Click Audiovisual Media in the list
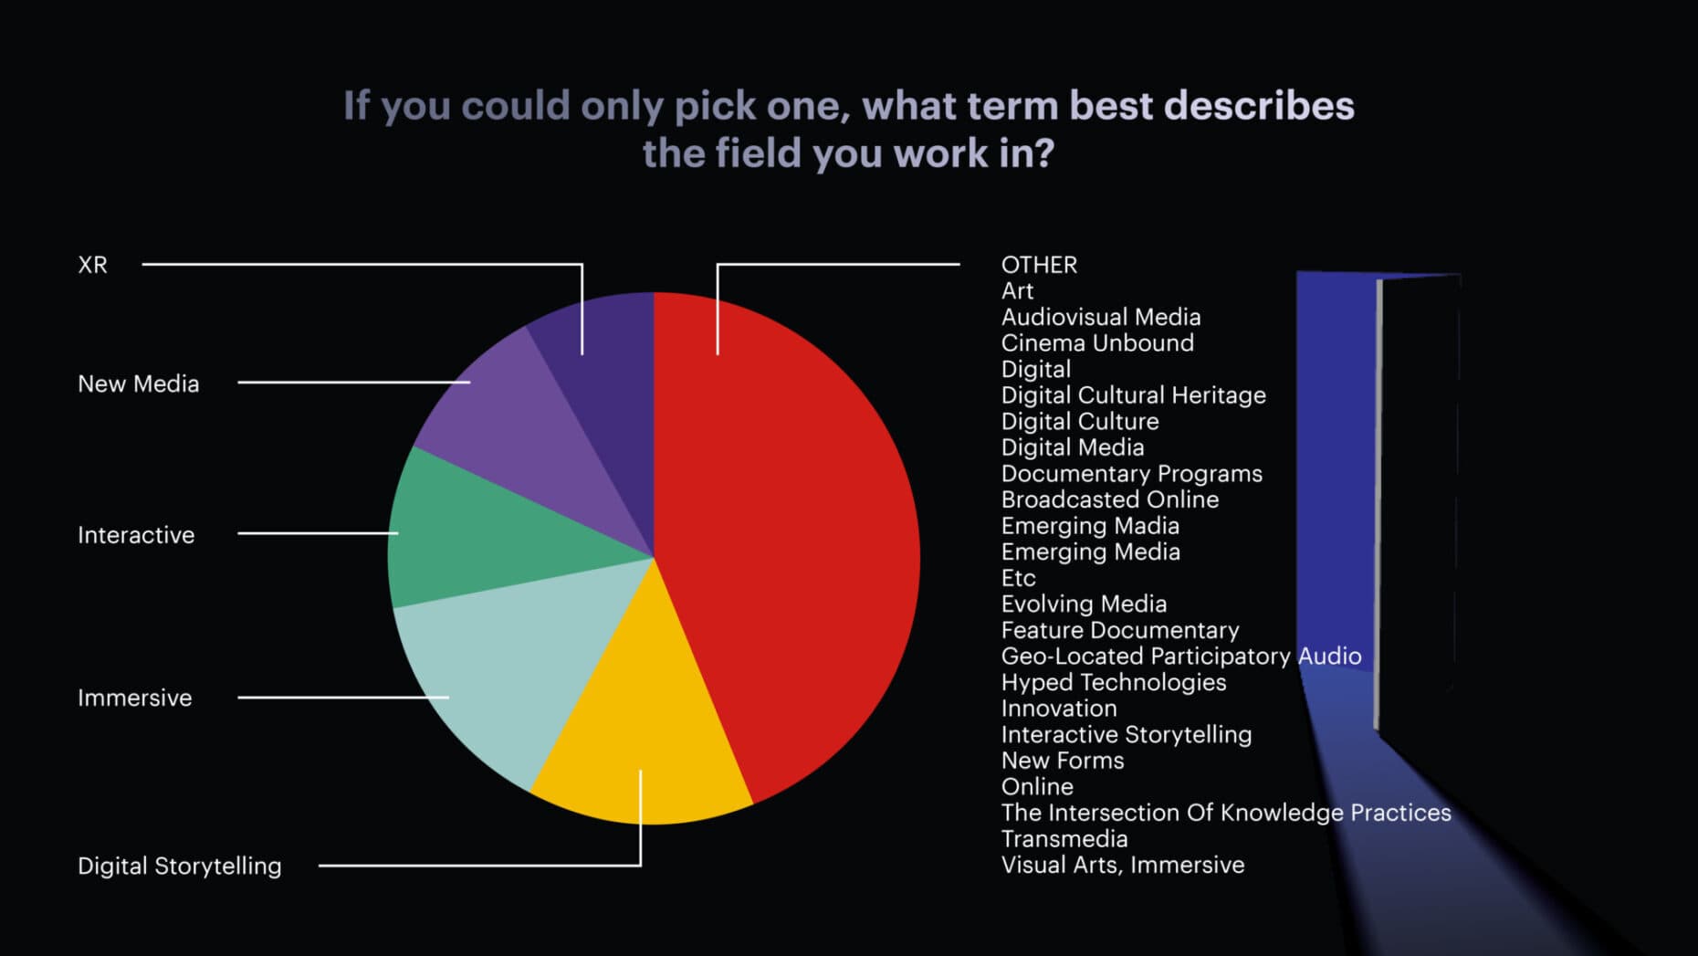1698x956 pixels. [1100, 317]
